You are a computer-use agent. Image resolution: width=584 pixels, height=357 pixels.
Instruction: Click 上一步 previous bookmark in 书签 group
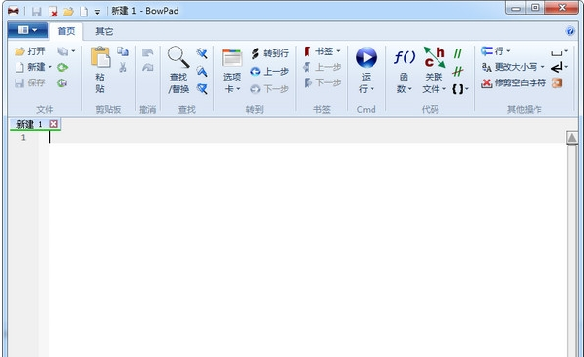coord(322,67)
